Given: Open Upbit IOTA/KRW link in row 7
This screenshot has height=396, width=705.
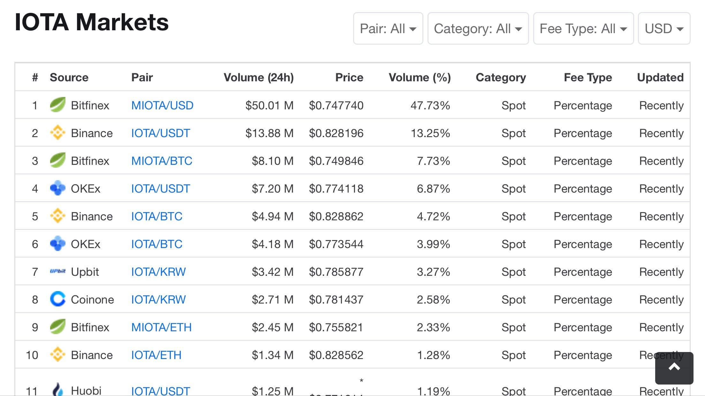Looking at the screenshot, I should 158,272.
